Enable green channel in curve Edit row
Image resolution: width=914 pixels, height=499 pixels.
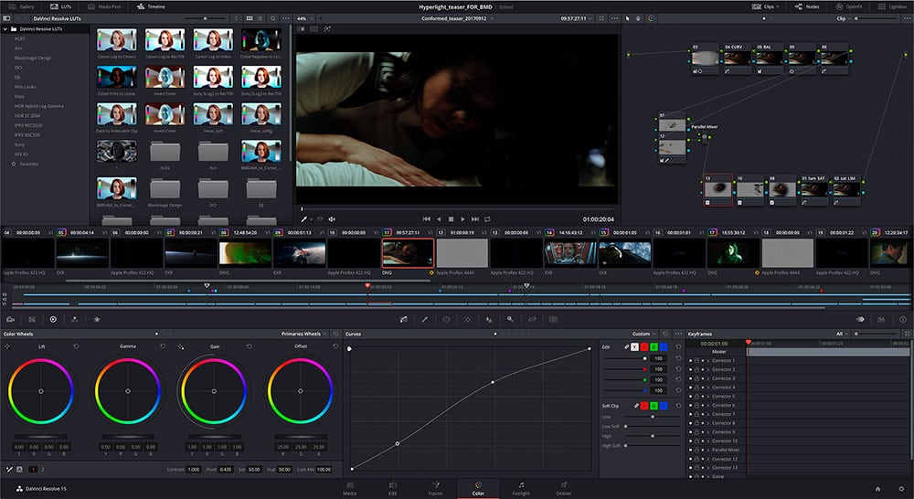click(x=654, y=347)
